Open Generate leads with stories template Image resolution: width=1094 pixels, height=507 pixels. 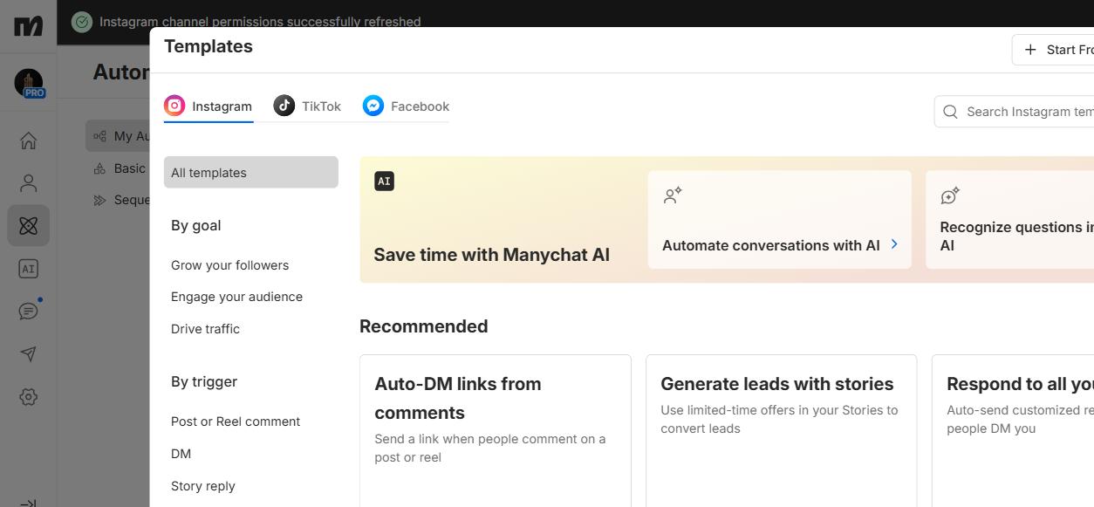(781, 431)
